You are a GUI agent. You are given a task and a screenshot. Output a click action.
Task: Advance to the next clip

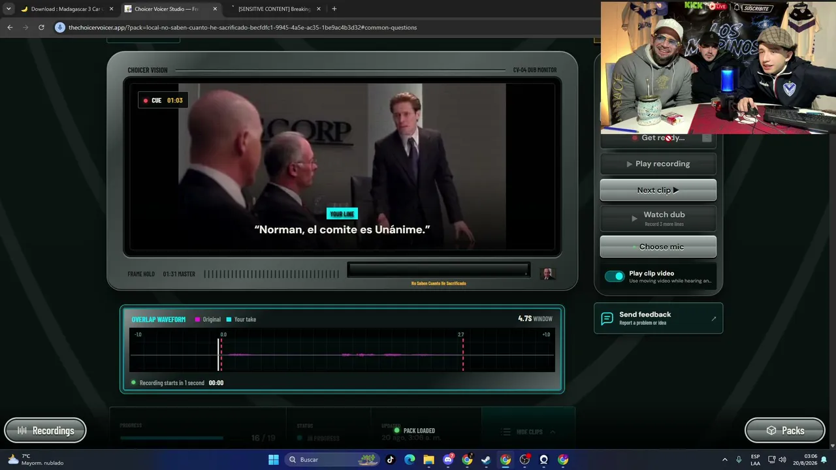[x=658, y=190]
